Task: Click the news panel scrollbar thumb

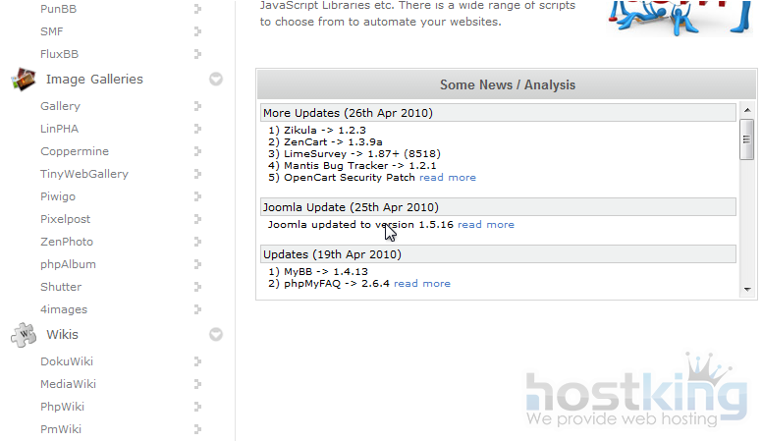Action: (746, 139)
